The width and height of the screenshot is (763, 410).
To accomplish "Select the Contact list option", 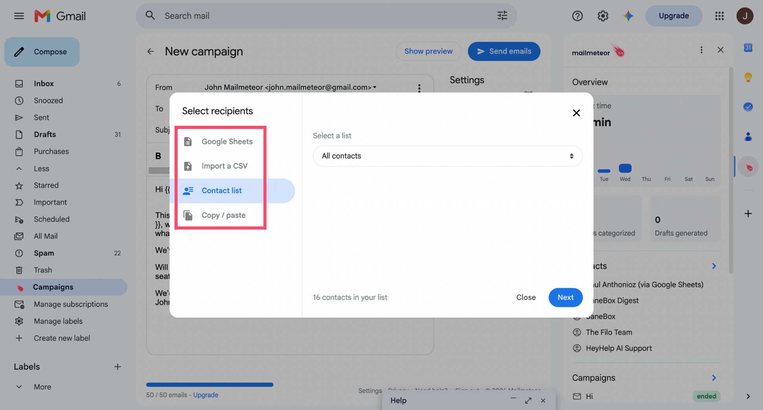I will (233, 191).
